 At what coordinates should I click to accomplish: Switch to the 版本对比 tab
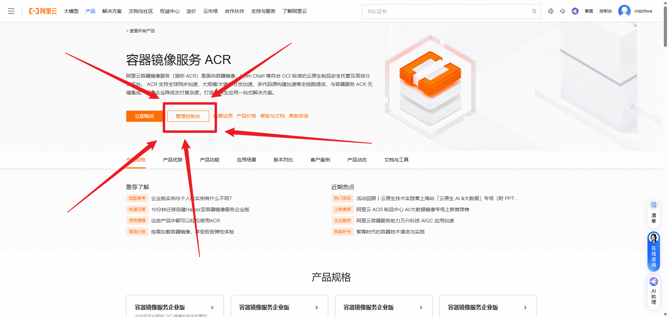(x=283, y=160)
